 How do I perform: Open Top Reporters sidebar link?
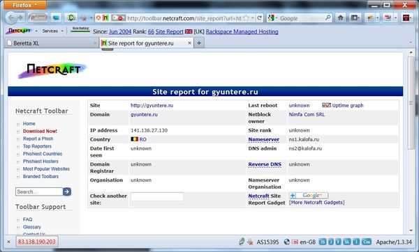click(x=37, y=146)
